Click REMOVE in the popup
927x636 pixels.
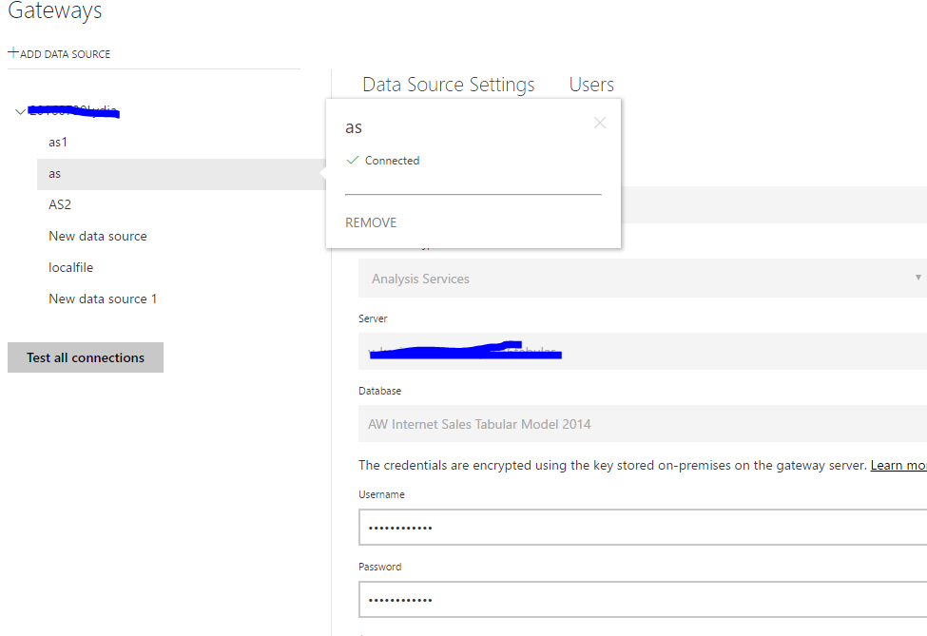tap(371, 222)
